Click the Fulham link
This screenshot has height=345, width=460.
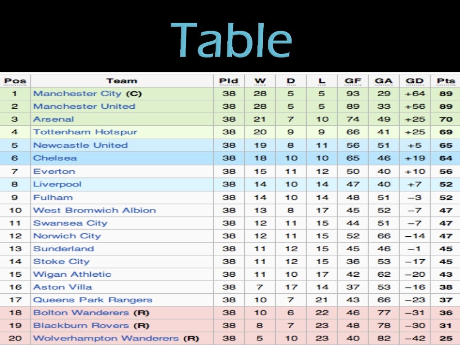[x=53, y=198]
